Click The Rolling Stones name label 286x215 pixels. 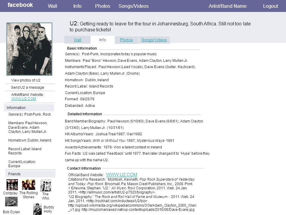point(29,195)
